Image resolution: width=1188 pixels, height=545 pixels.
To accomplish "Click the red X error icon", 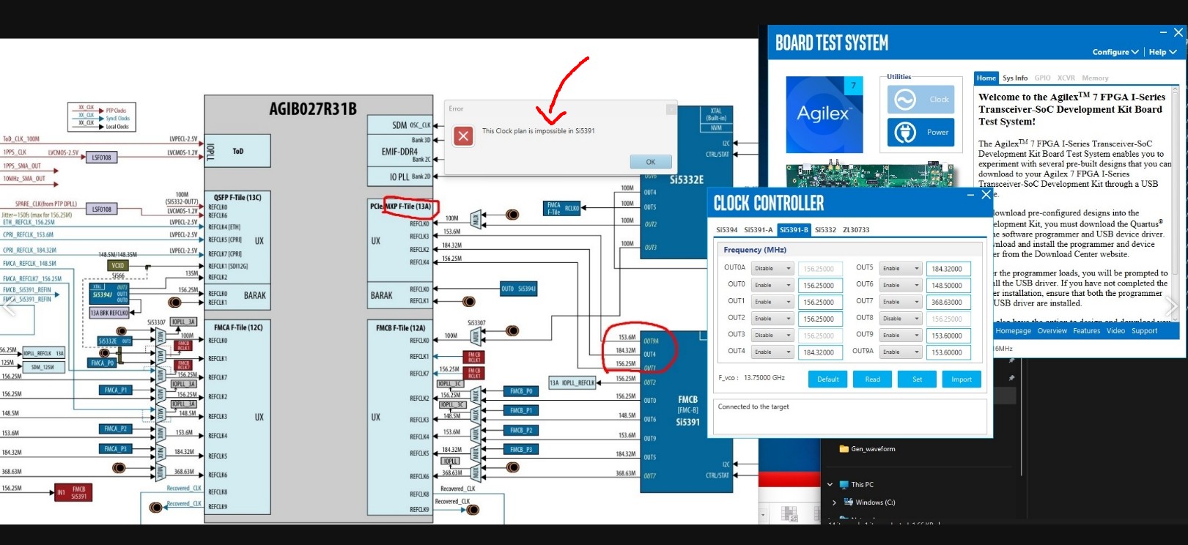I will [463, 136].
